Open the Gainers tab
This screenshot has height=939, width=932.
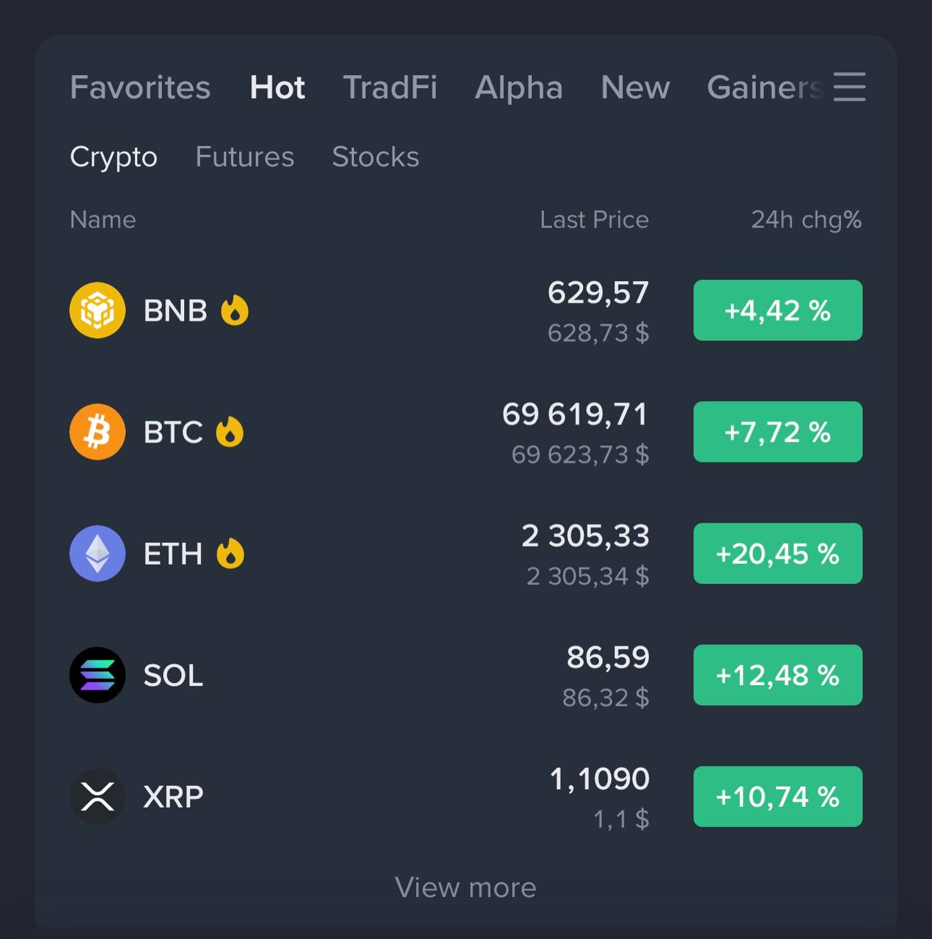coord(764,87)
